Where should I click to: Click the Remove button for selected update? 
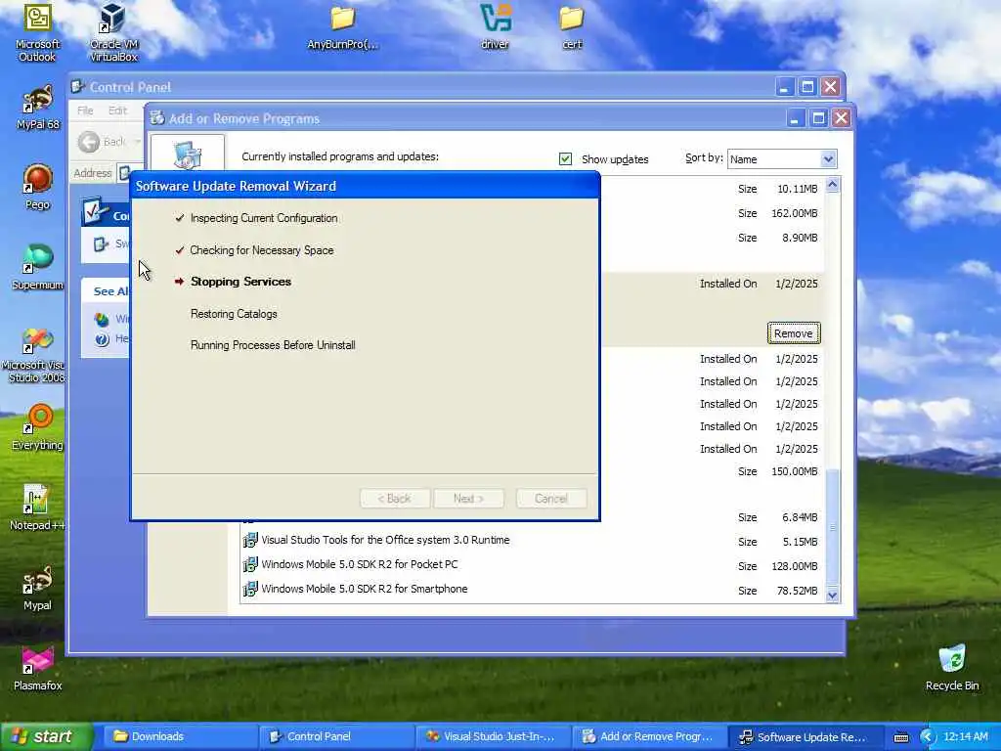pos(794,333)
